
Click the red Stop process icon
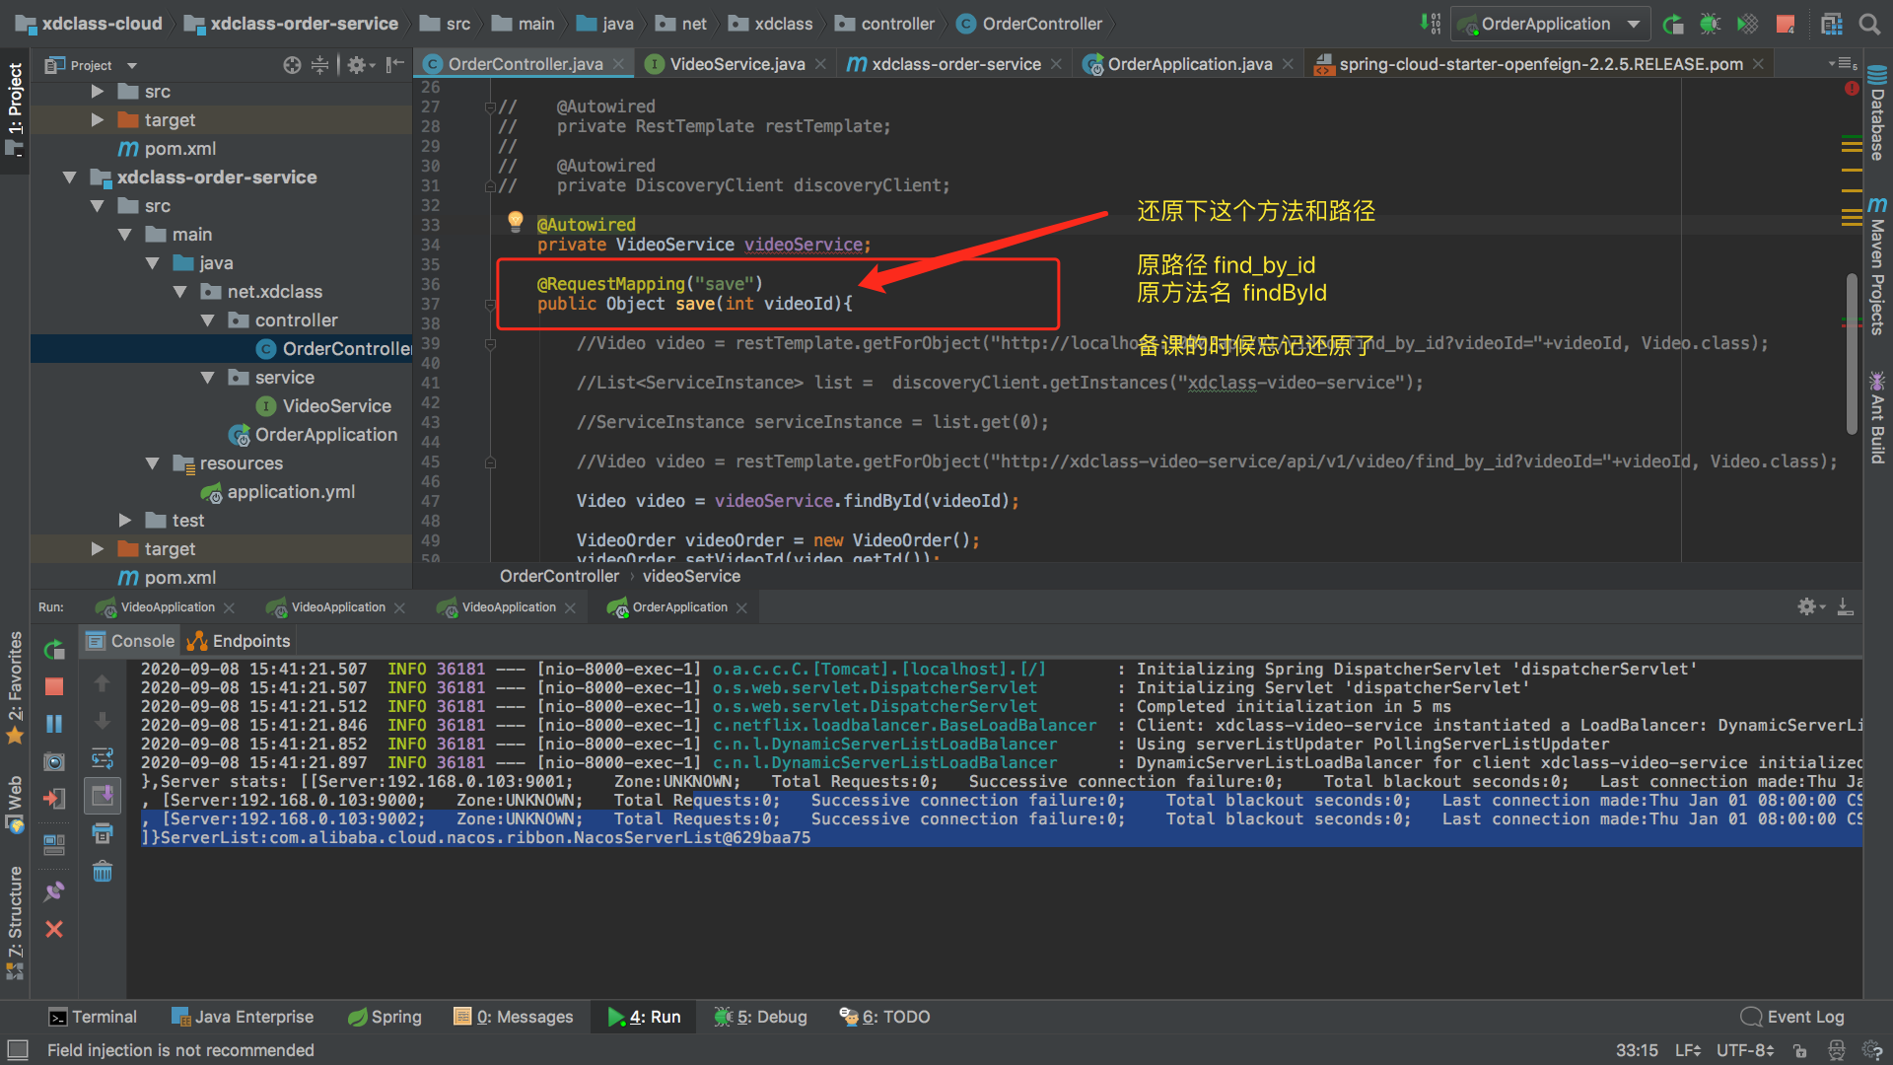coord(54,686)
